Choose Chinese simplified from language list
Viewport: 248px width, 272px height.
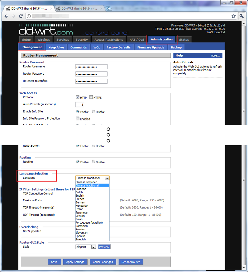pyautogui.click(x=92, y=182)
